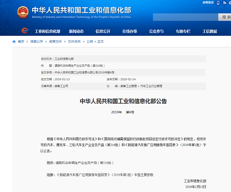Open the 装备工业司 article source link
Image resolution: width=231 pixels, height=192 pixels.
pos(61,86)
